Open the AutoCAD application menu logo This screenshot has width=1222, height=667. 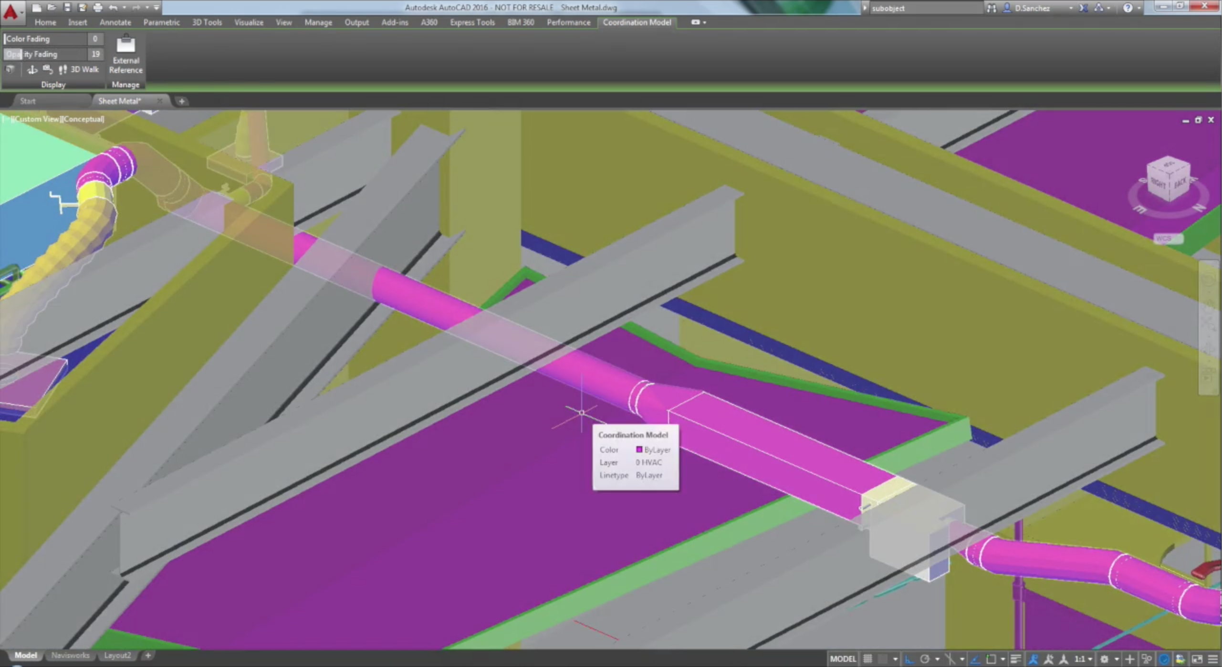coord(10,11)
